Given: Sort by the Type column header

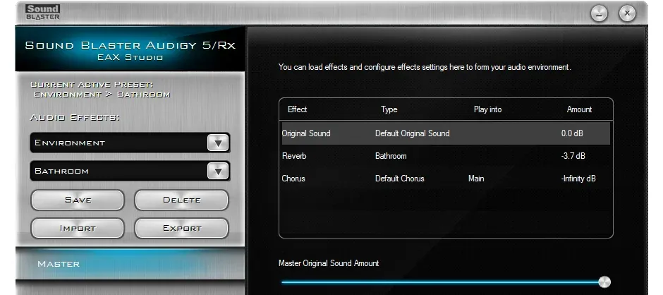Looking at the screenshot, I should 389,109.
